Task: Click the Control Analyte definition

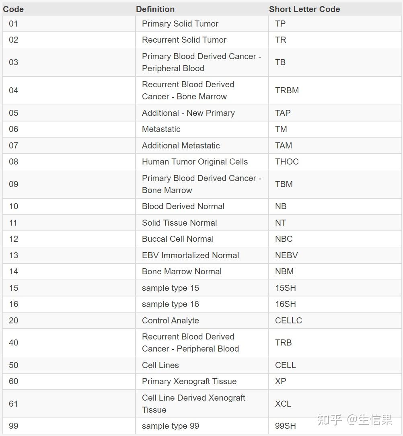Action: click(170, 321)
